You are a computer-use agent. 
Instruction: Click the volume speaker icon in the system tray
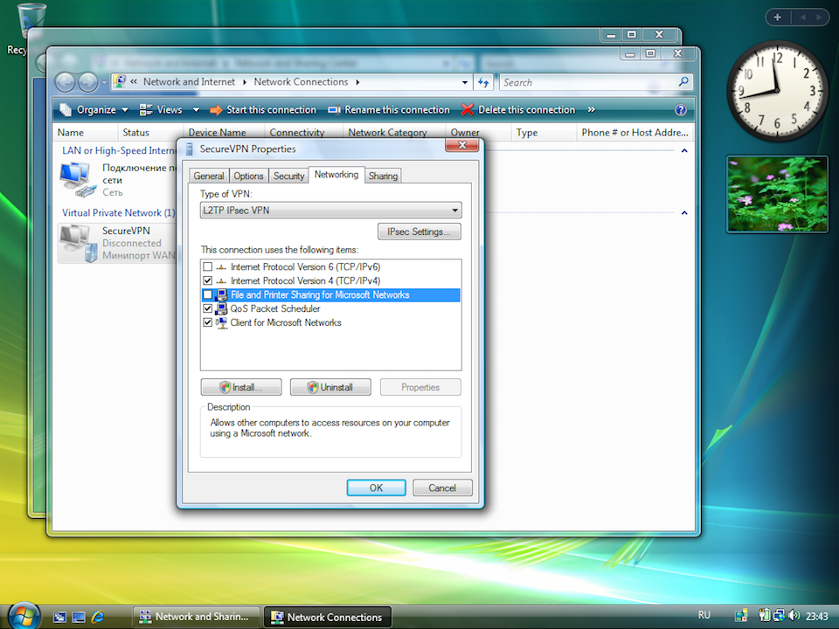[794, 616]
